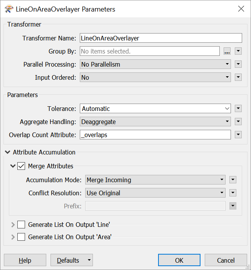This screenshot has width=251, height=270.
Task: Open Overlap Count Attribute arrow menu
Action: tap(238, 135)
